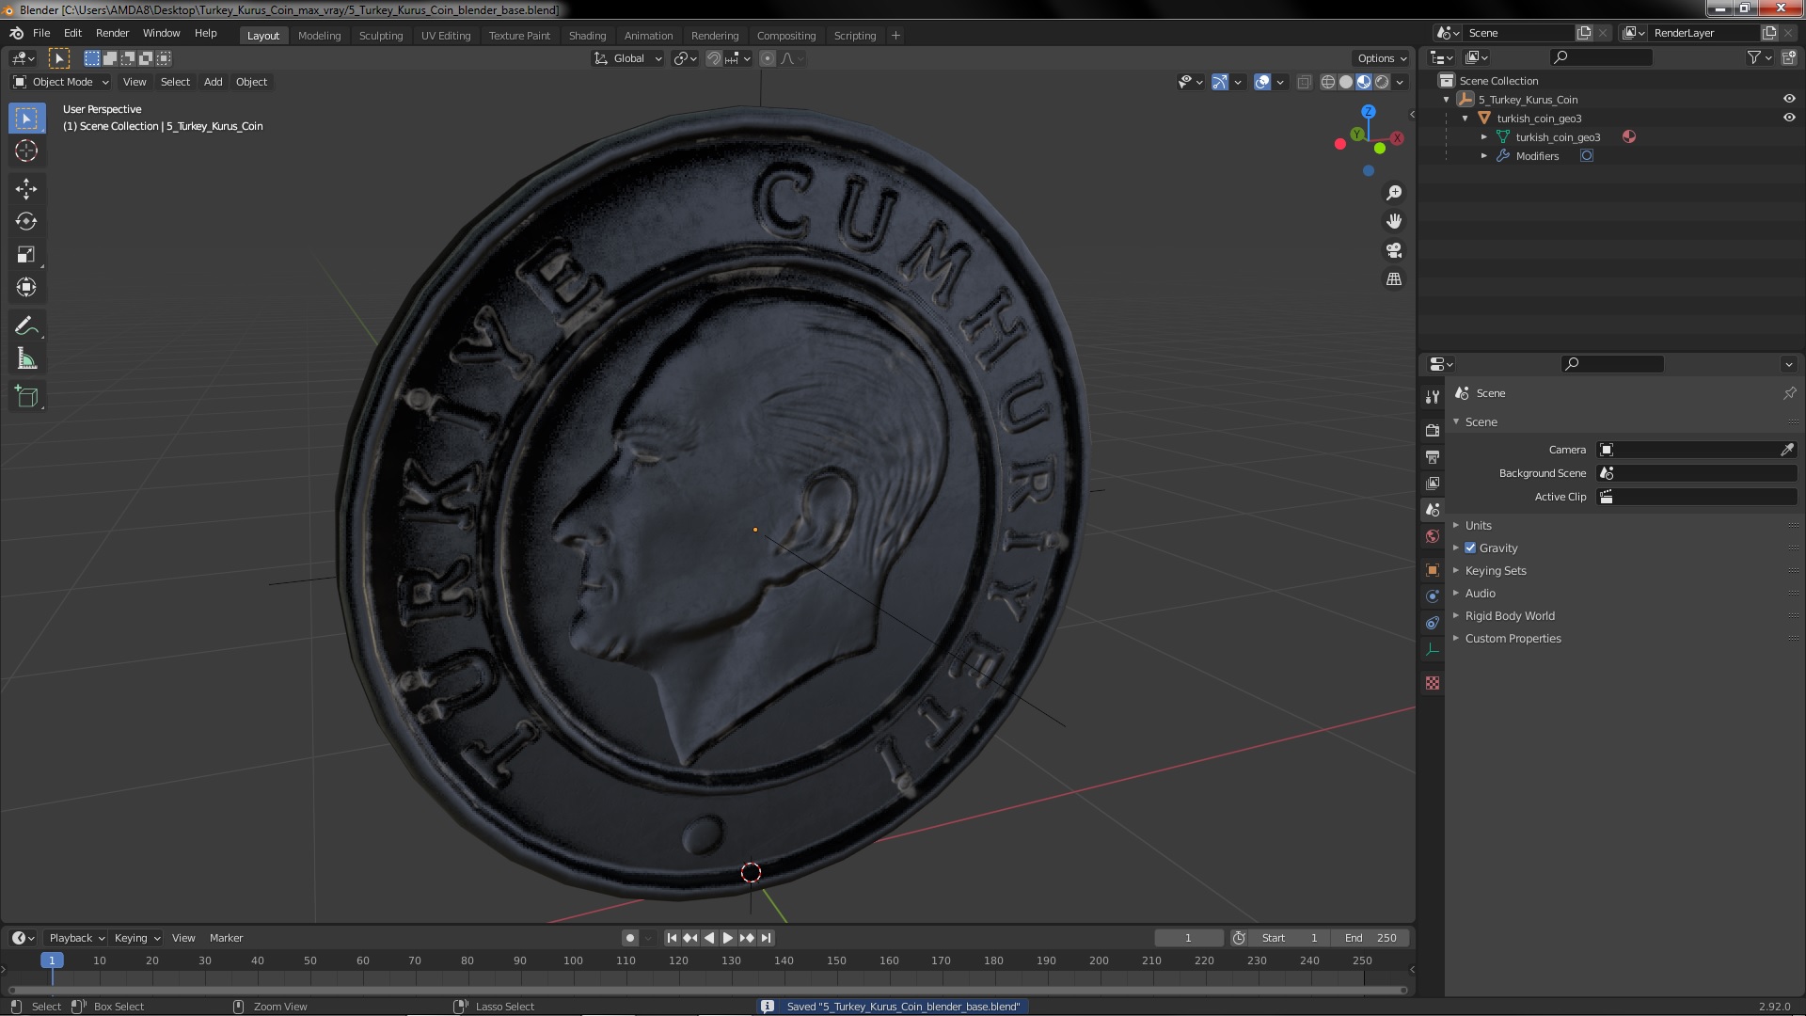Expand the Units panel
Viewport: 1806px width, 1016px height.
1478,525
